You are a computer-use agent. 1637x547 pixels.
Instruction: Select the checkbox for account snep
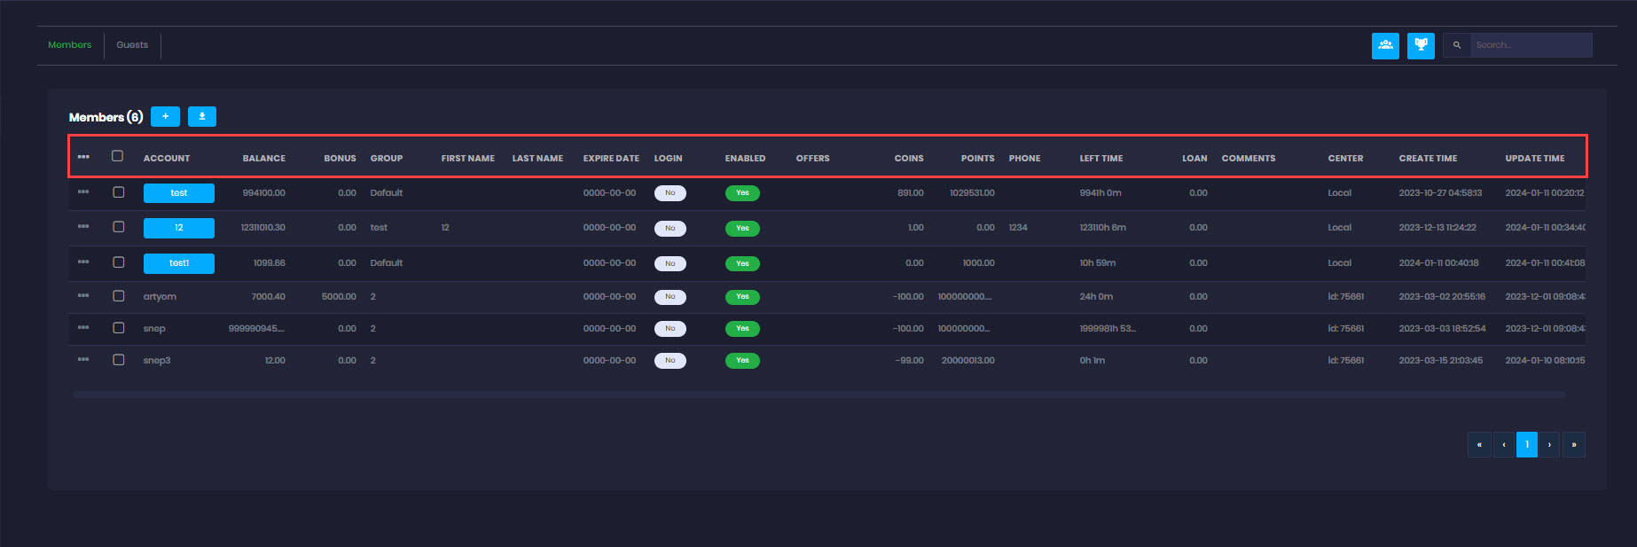118,328
